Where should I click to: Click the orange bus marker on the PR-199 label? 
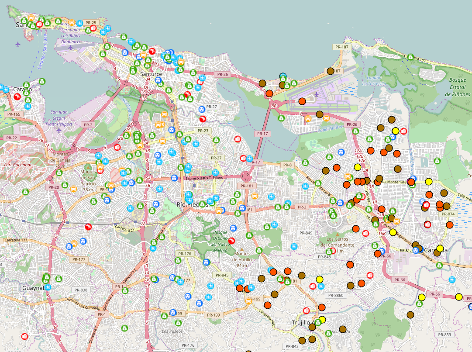tap(248, 300)
